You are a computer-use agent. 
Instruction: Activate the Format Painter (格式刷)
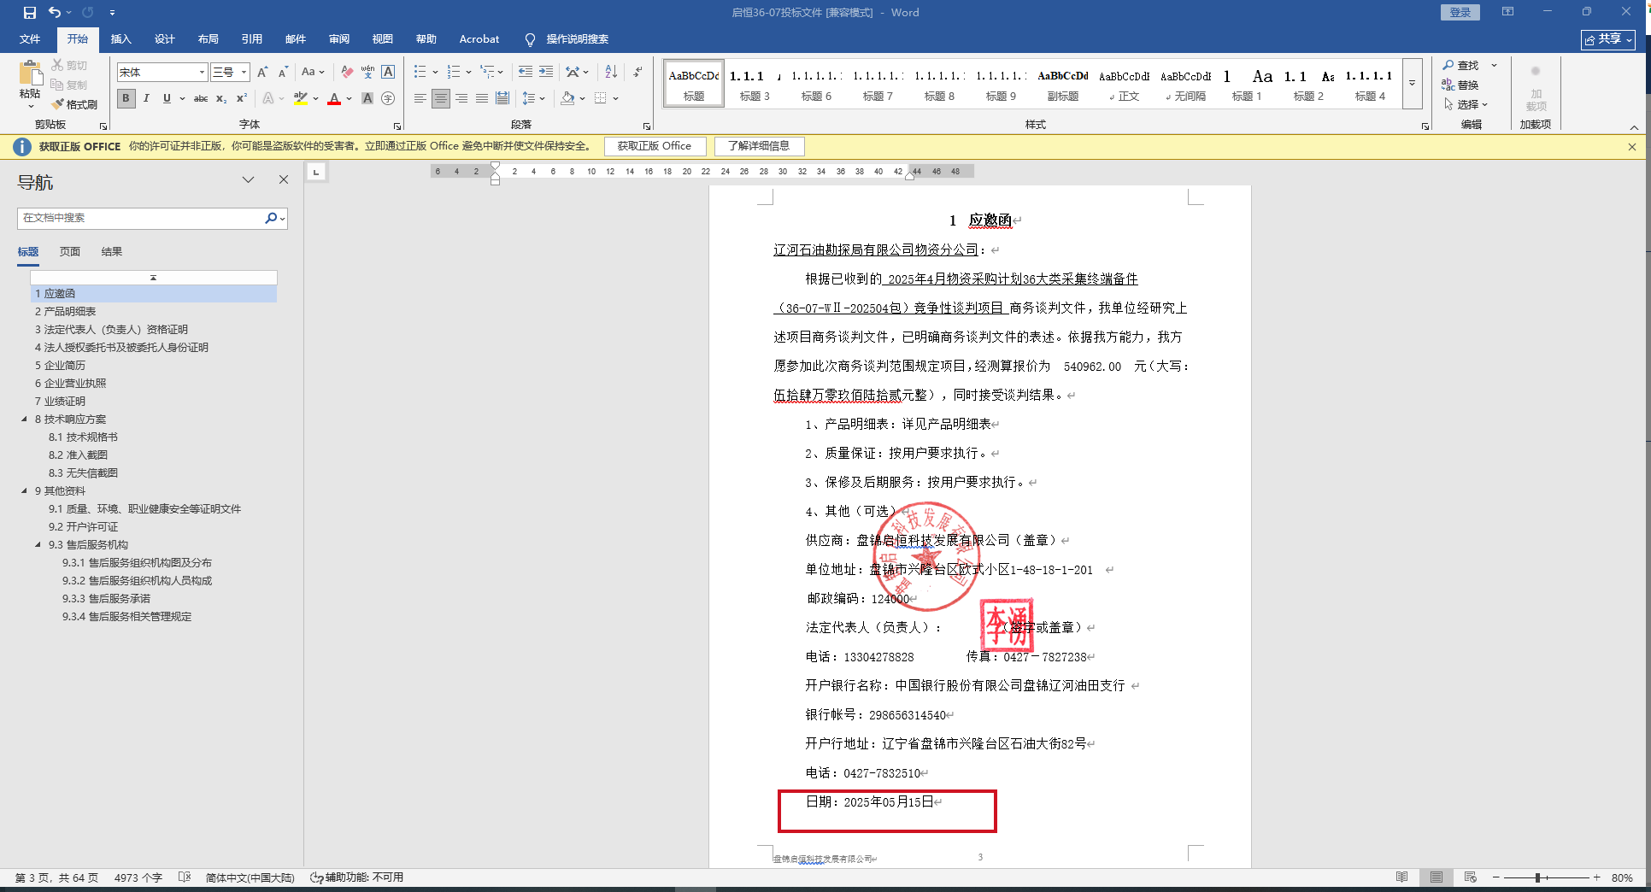(73, 104)
